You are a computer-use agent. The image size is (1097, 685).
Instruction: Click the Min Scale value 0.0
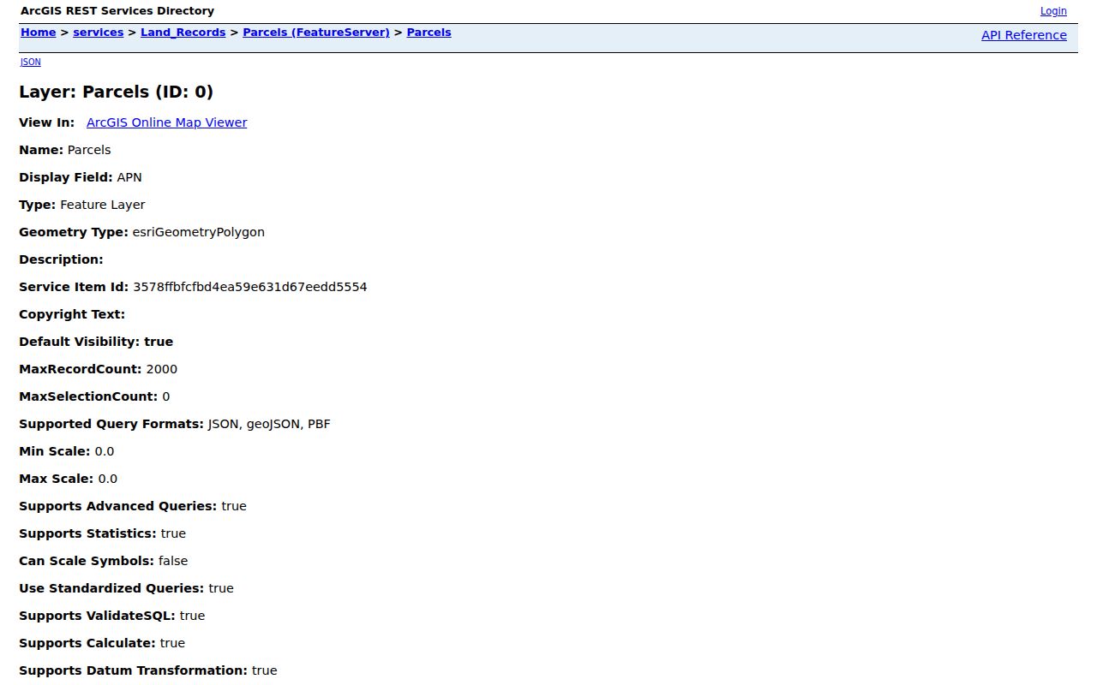click(105, 451)
